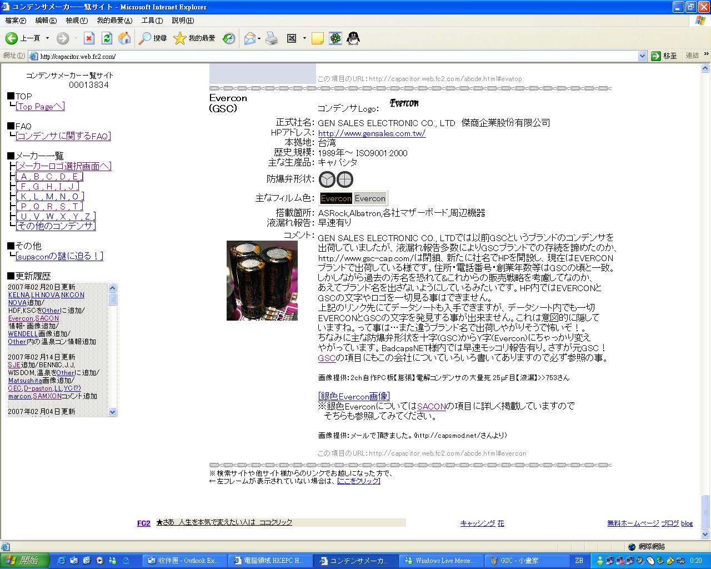
Task: Click the Mail envelope toolbar icon
Action: (249, 38)
